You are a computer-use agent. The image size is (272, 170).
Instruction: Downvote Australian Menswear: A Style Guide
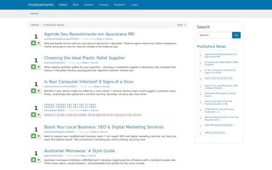[39, 159]
